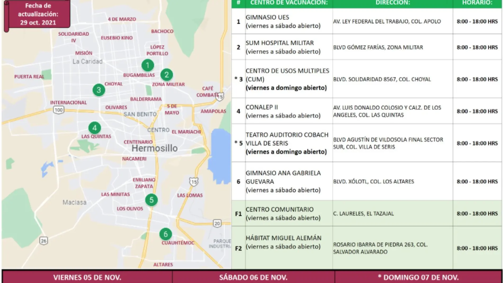Click the PUERTA REAL map label
The image size is (503, 283).
tap(29, 77)
